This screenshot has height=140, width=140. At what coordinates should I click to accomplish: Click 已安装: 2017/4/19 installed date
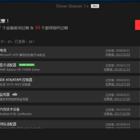pyautogui.click(x=118, y=110)
